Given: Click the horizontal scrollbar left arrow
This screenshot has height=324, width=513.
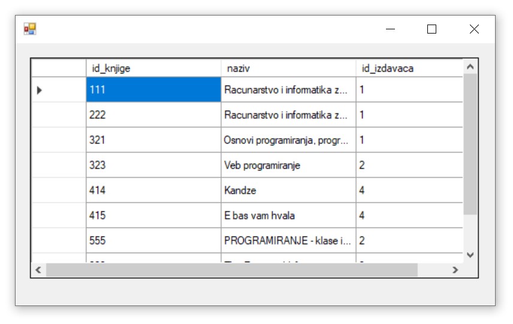Looking at the screenshot, I should pos(38,270).
